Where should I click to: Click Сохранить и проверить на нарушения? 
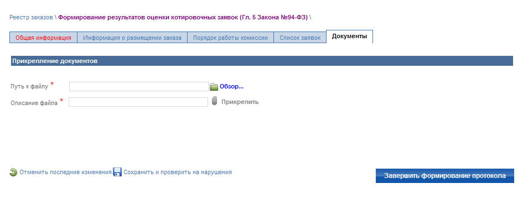[178, 172]
